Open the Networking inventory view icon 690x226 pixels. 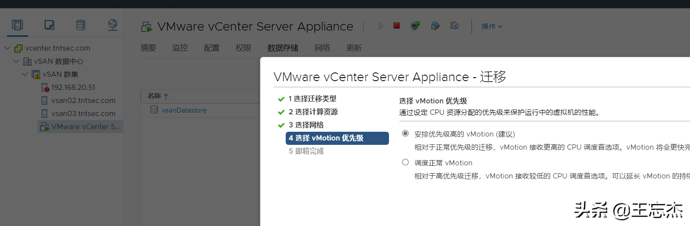[112, 25]
